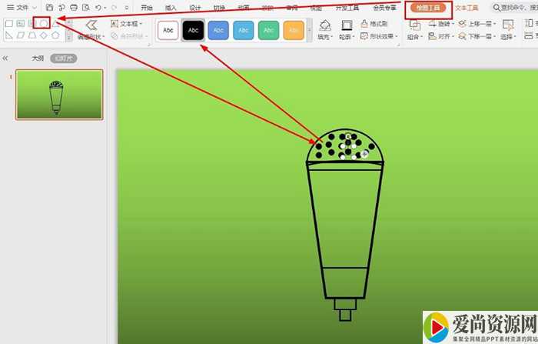Collapse the slide panel with double chevron
The width and height of the screenshot is (538, 344).
coord(5,58)
